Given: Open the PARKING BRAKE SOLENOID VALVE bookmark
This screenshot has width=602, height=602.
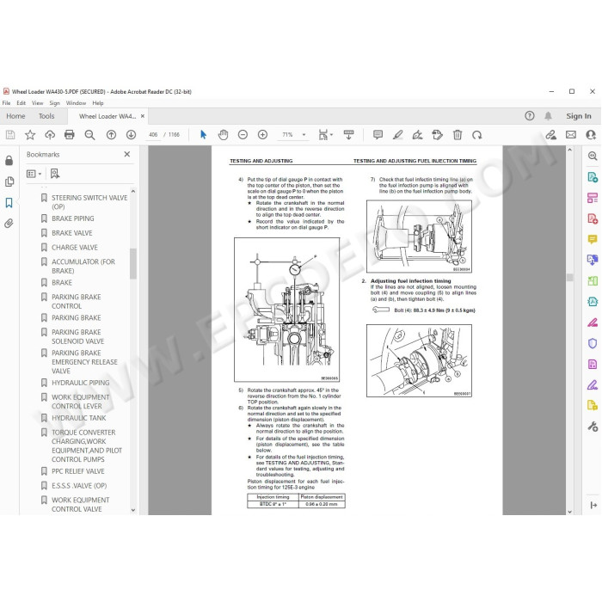Looking at the screenshot, I should (78, 337).
